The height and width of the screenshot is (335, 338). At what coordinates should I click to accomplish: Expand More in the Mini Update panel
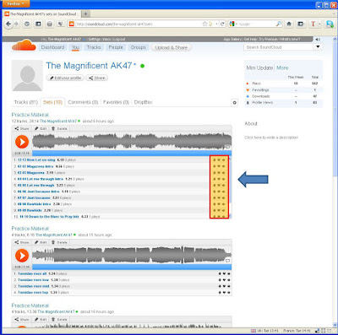282,68
